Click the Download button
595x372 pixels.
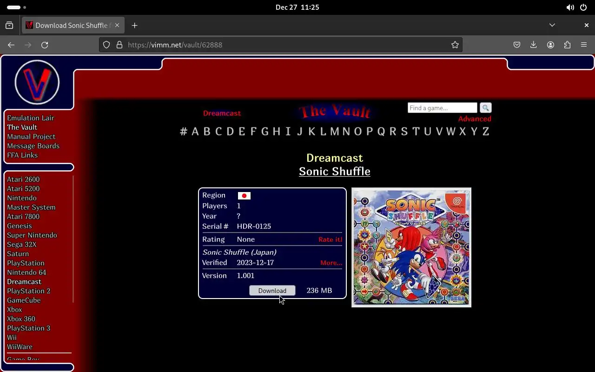pos(272,291)
